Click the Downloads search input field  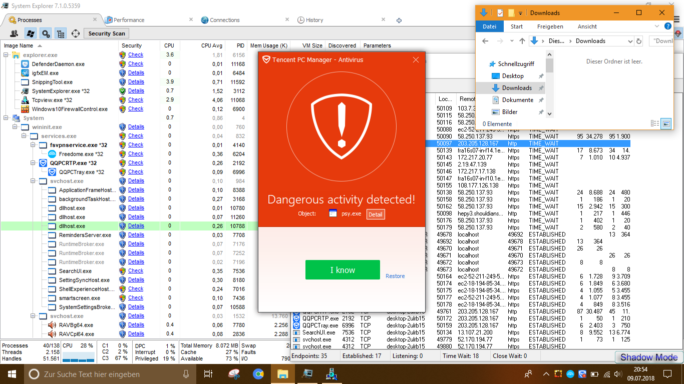pyautogui.click(x=661, y=41)
